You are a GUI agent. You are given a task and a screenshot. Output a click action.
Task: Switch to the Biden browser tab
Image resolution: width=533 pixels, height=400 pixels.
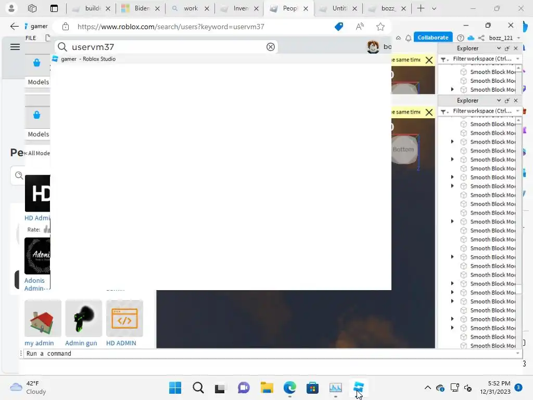(x=141, y=8)
